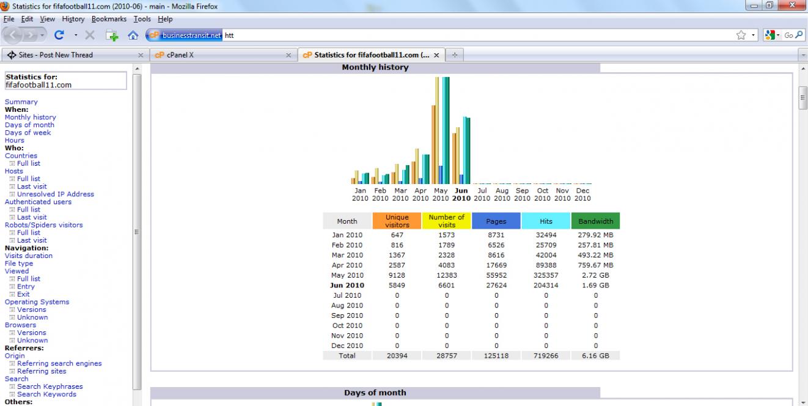The height and width of the screenshot is (406, 808).
Task: Click the Home toolbar icon
Action: coord(133,35)
